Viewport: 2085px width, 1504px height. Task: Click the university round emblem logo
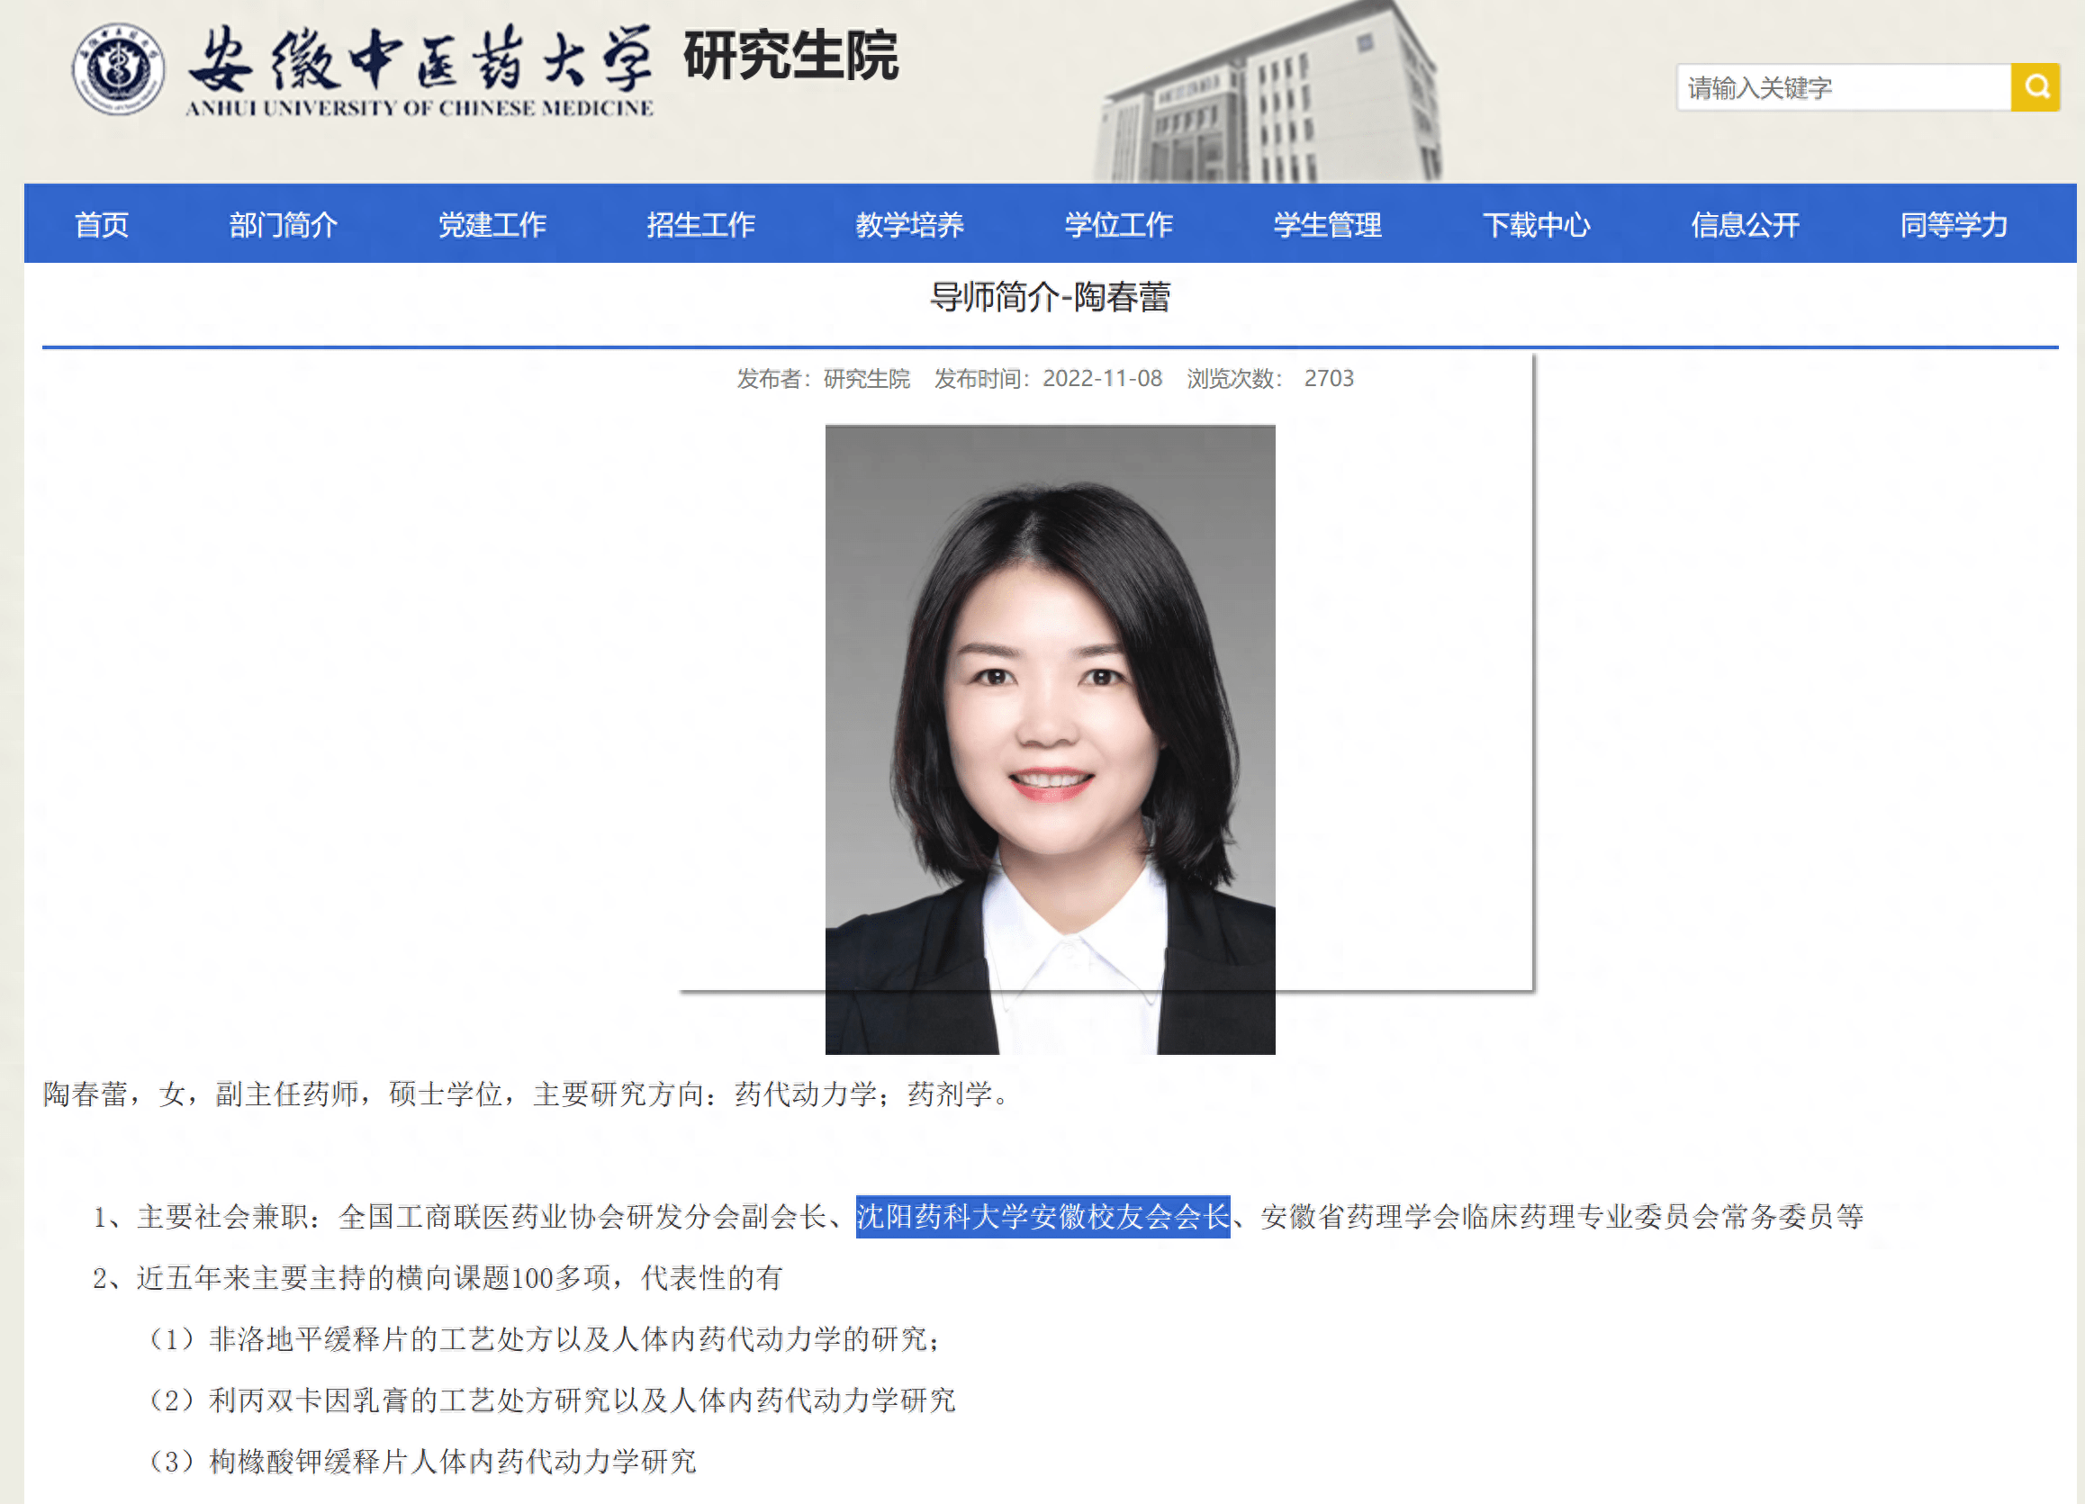(x=118, y=69)
